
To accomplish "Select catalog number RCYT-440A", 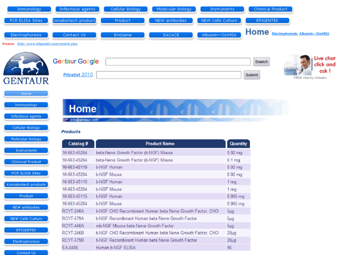I will [x=73, y=226].
